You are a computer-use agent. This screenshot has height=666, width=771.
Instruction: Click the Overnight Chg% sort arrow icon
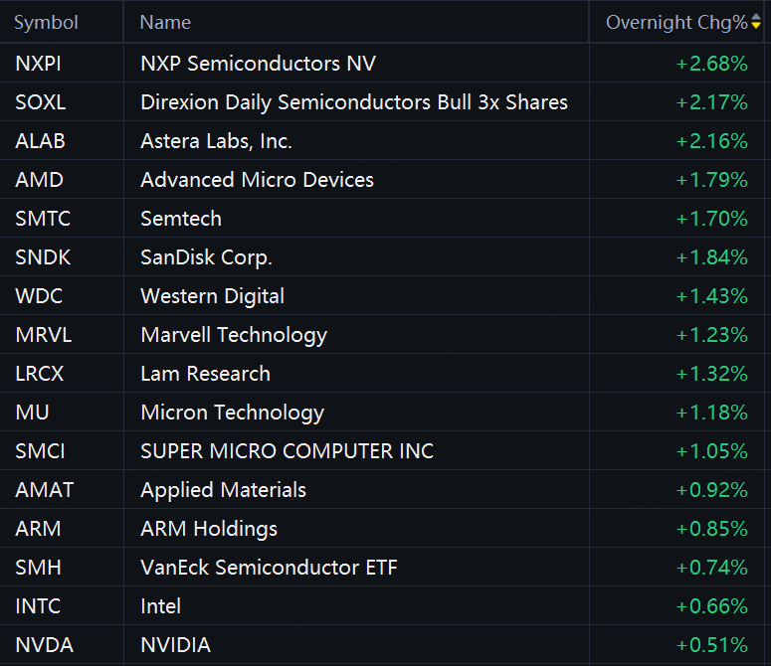(756, 22)
